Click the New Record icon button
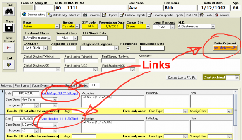 point(9,48)
